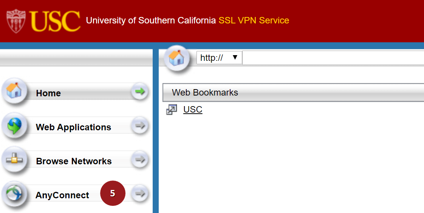
Task: Select the Home menu item
Action: (x=48, y=93)
